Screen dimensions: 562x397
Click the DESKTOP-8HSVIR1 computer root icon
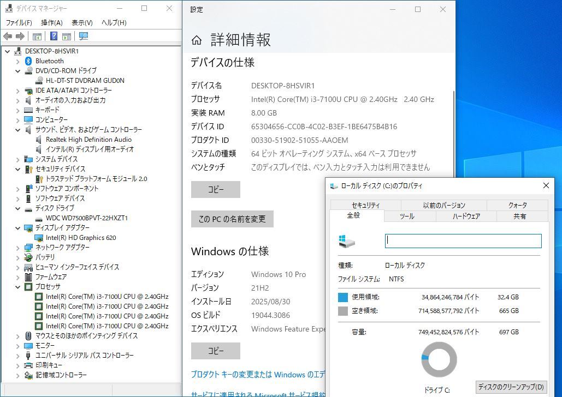[17, 51]
